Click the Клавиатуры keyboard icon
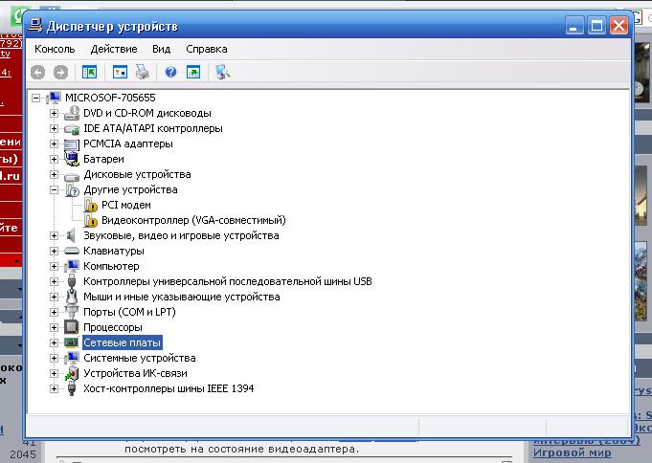Image resolution: width=652 pixels, height=463 pixels. (x=72, y=251)
